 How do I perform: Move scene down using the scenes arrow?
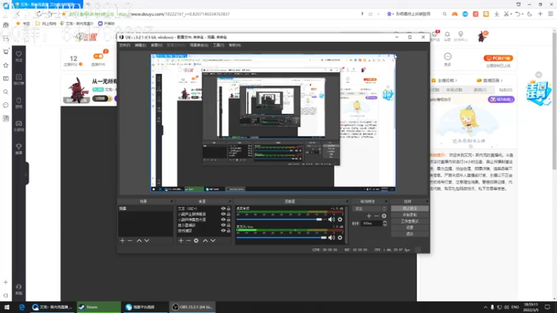(147, 241)
